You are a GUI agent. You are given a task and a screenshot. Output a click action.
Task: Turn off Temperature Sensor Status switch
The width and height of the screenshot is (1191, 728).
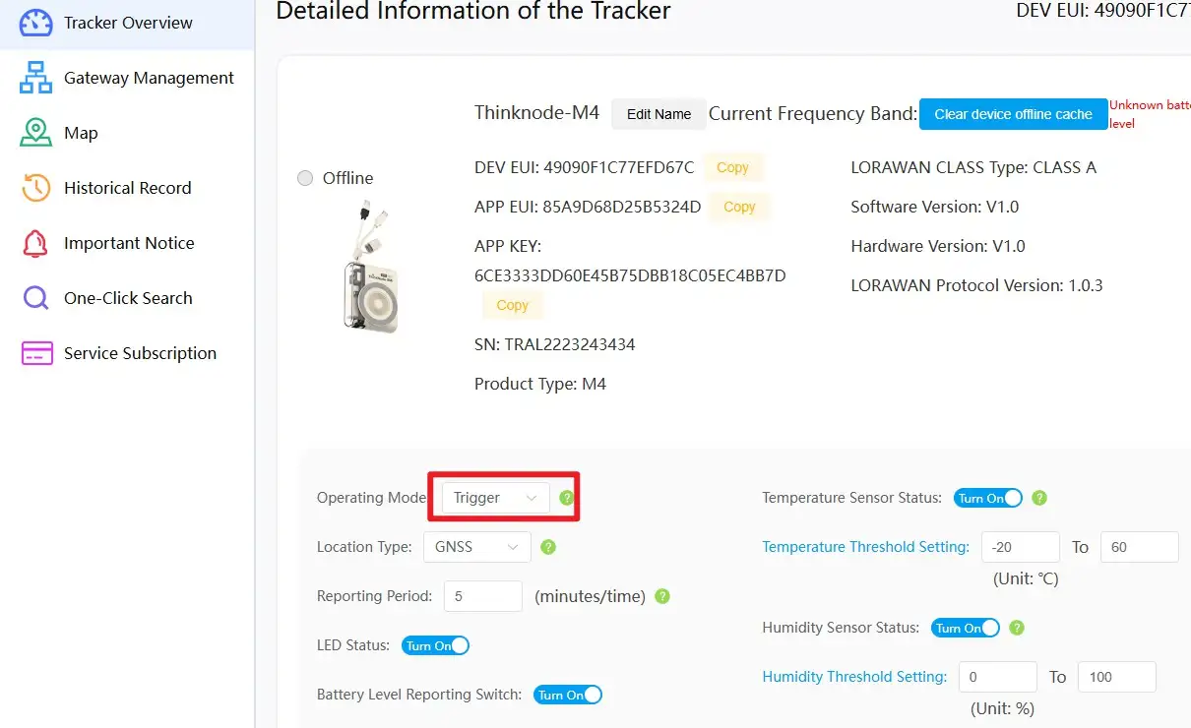click(x=987, y=498)
